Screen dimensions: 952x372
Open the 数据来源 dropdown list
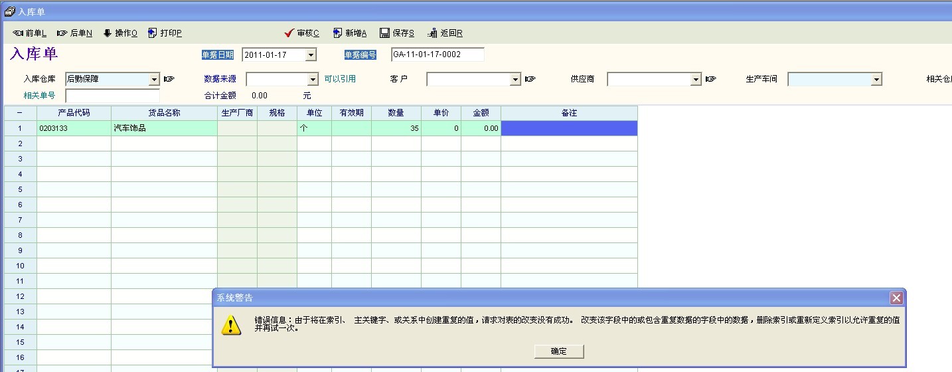point(313,80)
